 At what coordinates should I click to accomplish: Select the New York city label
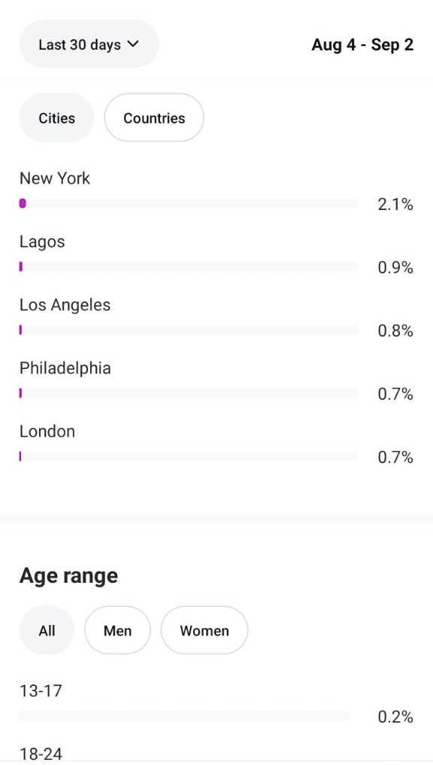click(x=55, y=178)
